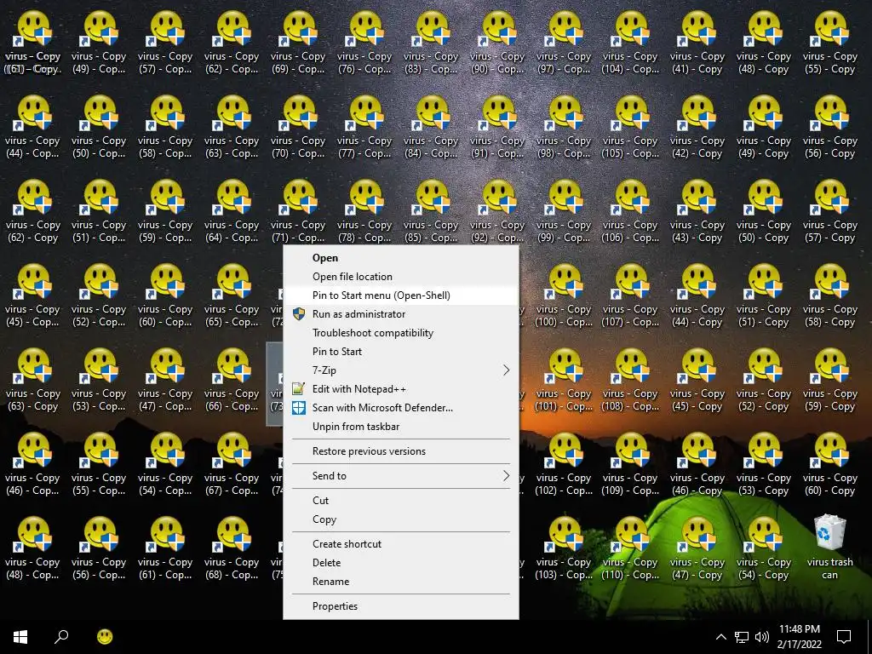
Task: Choose Edit with Notepad++
Action: (401, 388)
